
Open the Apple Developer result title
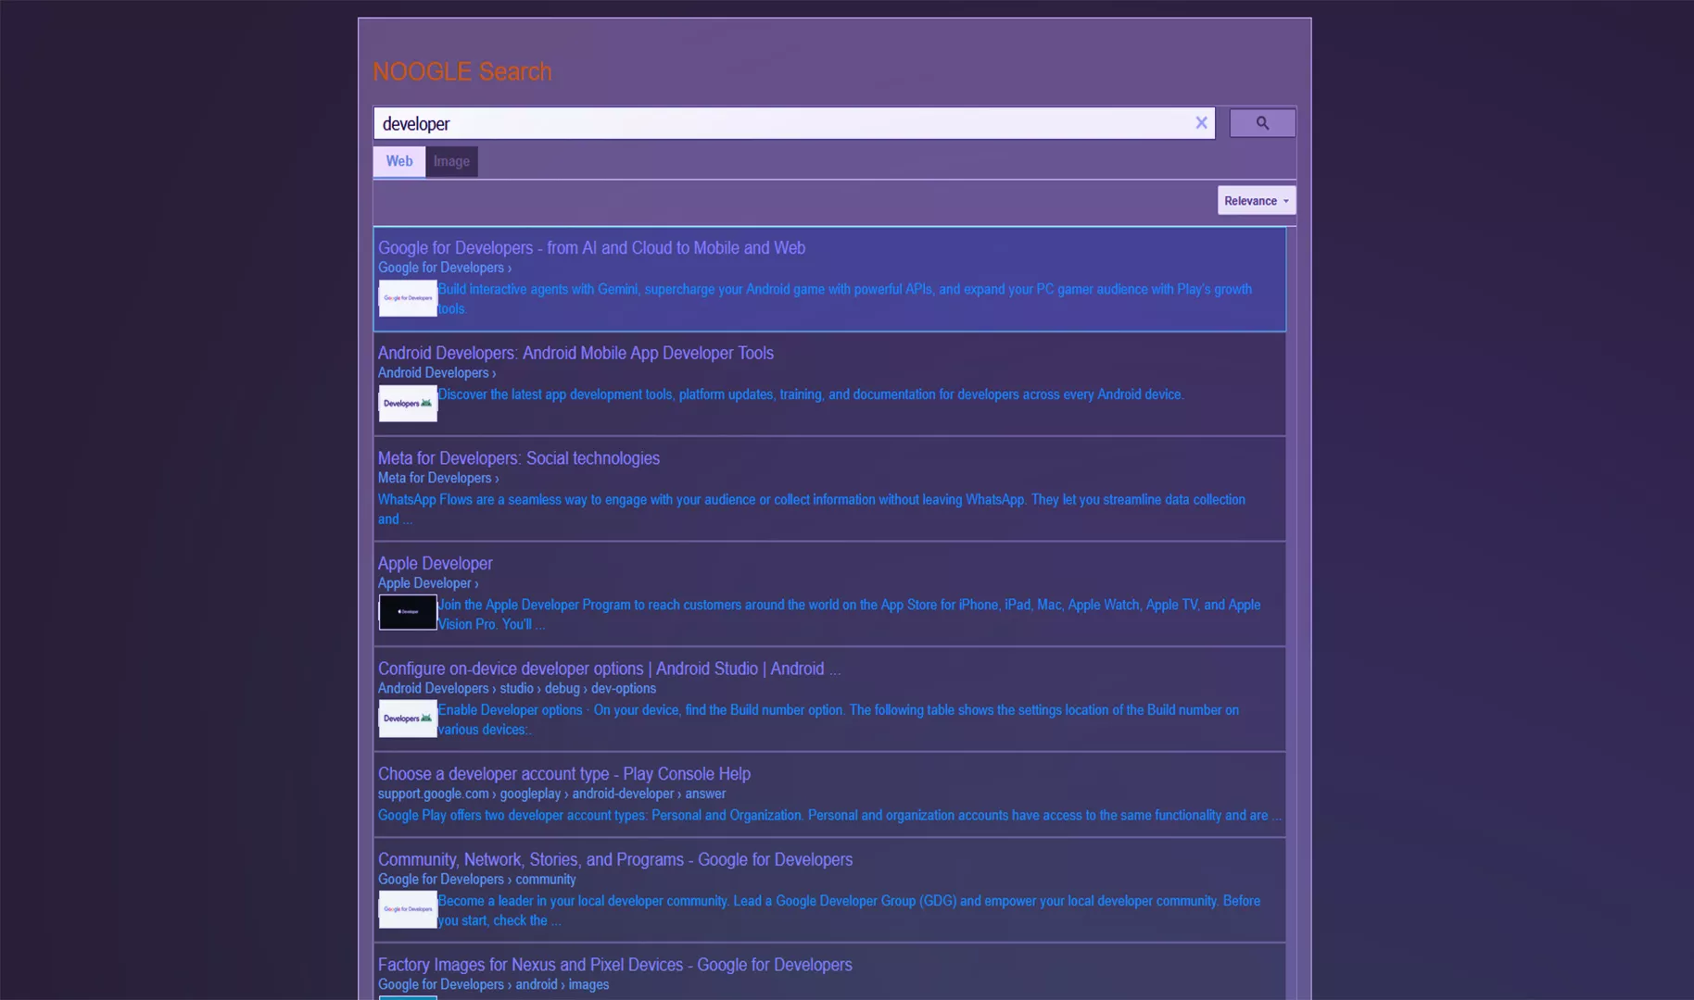[x=435, y=563]
